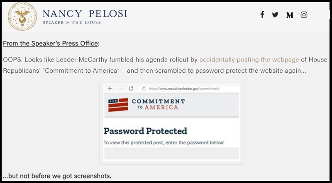
Task: Click the "COMMITMENT TO AMERICA" wordmark text
Action: (158, 104)
